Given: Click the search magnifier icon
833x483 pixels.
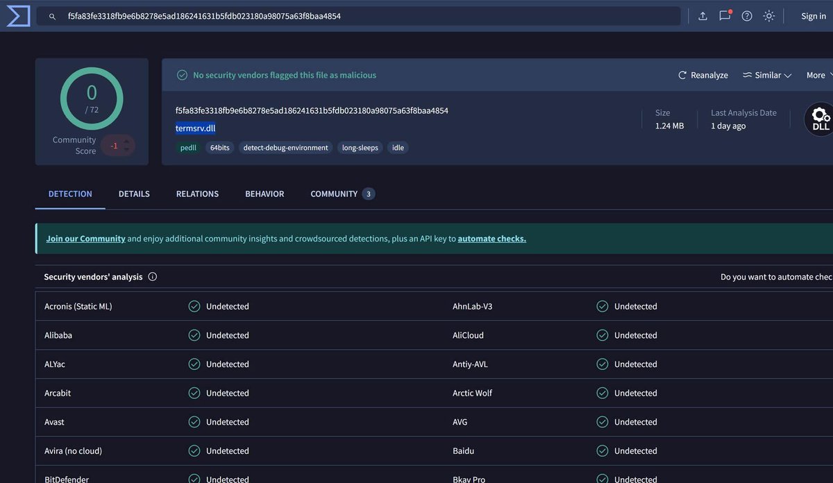Looking at the screenshot, I should pos(52,16).
